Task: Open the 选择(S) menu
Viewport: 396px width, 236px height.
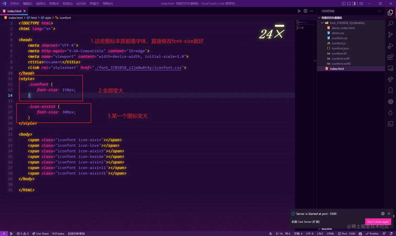Action: point(41,4)
